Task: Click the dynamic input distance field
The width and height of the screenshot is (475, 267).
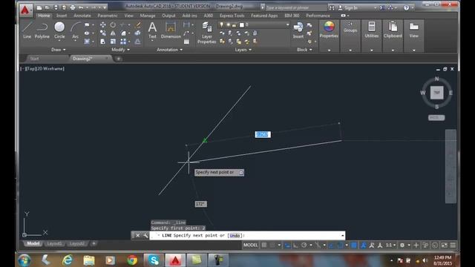Action: [263, 134]
